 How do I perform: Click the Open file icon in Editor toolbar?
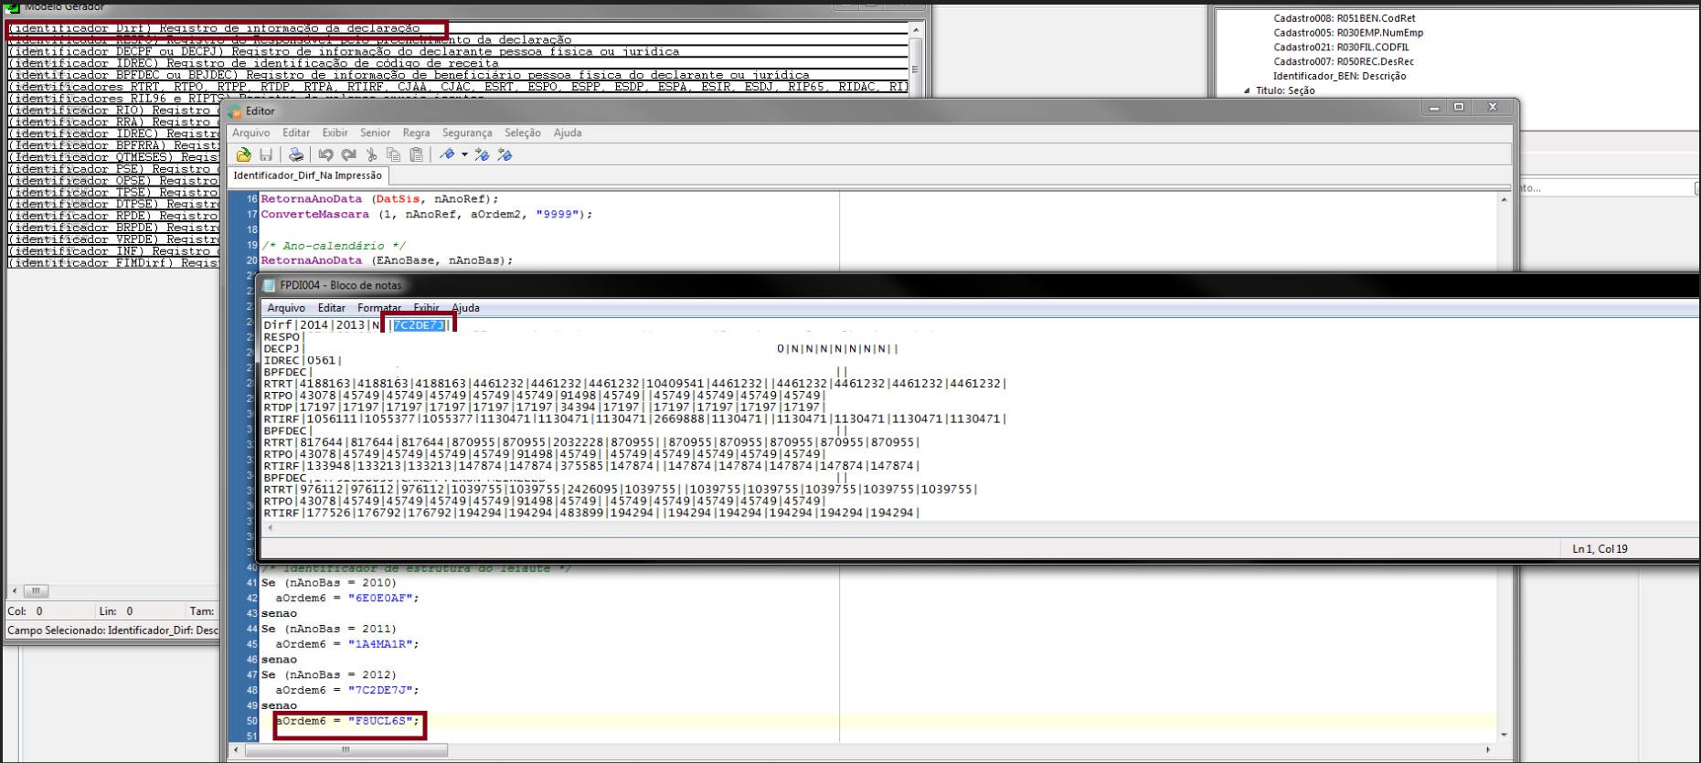243,155
